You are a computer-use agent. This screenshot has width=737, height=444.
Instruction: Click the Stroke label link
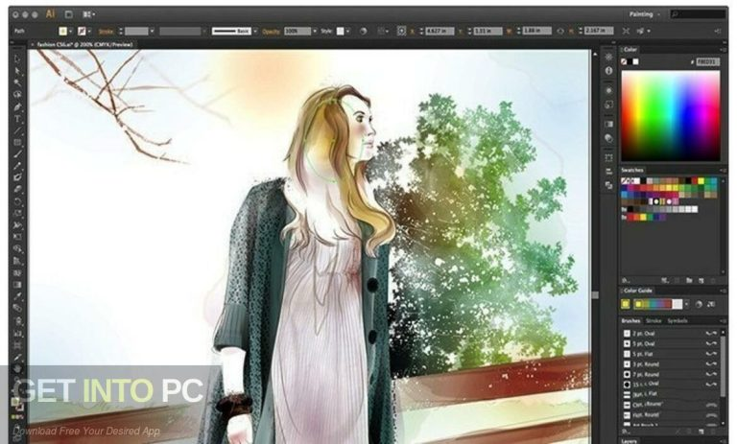tap(106, 32)
